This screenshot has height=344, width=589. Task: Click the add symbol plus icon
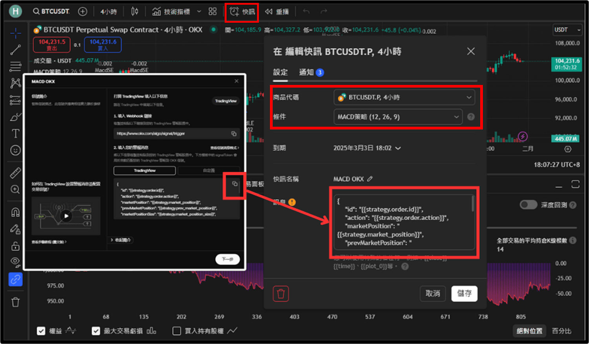coord(82,11)
